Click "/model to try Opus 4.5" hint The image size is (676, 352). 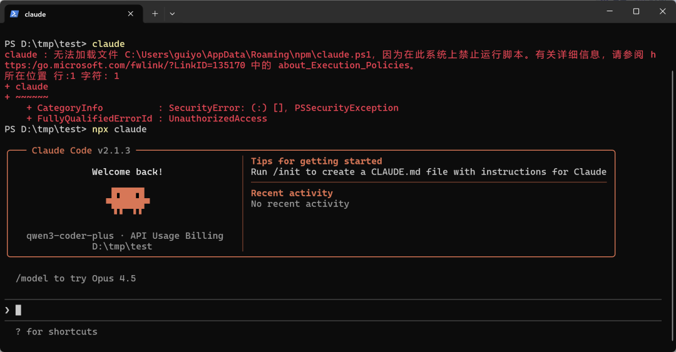coord(76,278)
